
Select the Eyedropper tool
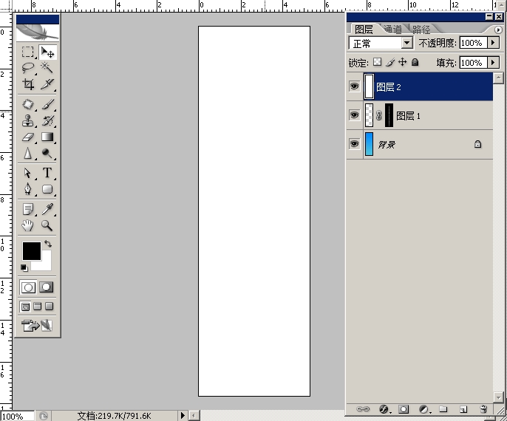coord(47,209)
